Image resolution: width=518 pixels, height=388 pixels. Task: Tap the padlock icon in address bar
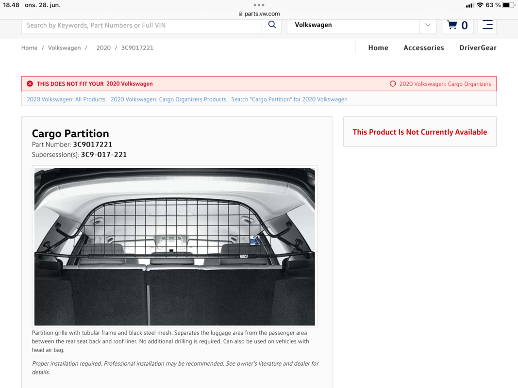(240, 14)
